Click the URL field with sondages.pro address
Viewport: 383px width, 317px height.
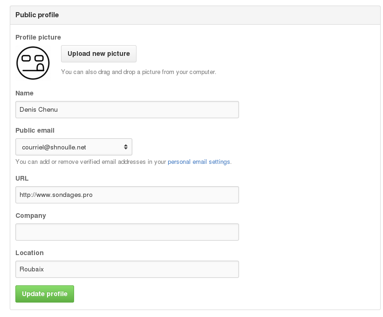127,195
